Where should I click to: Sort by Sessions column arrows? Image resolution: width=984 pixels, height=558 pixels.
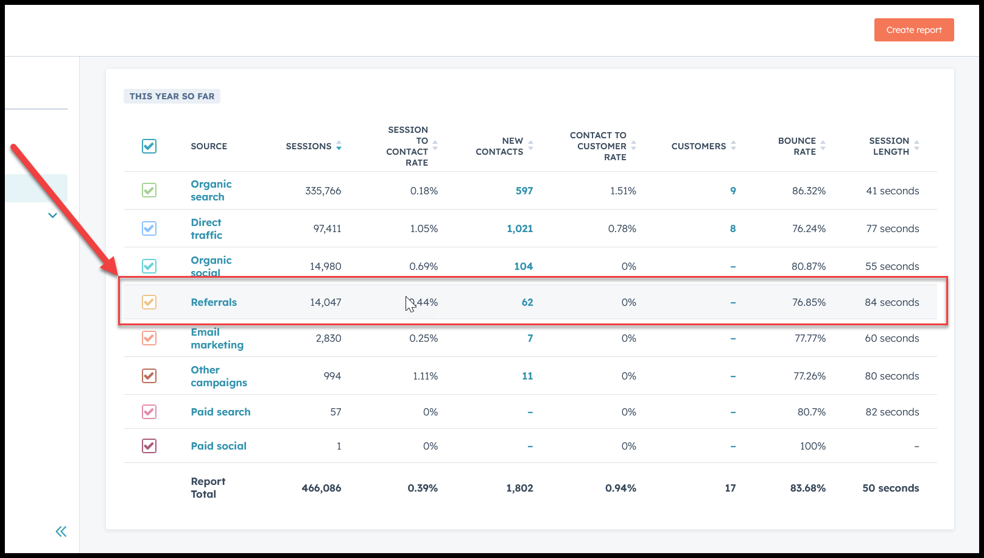click(x=339, y=146)
